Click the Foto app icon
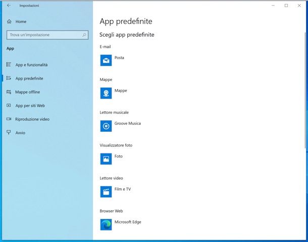This screenshot has height=242, width=308. tap(106, 159)
